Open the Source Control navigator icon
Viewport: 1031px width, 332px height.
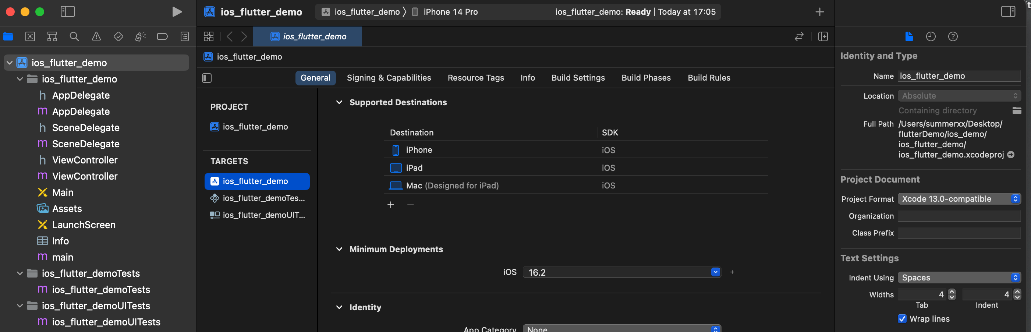30,36
